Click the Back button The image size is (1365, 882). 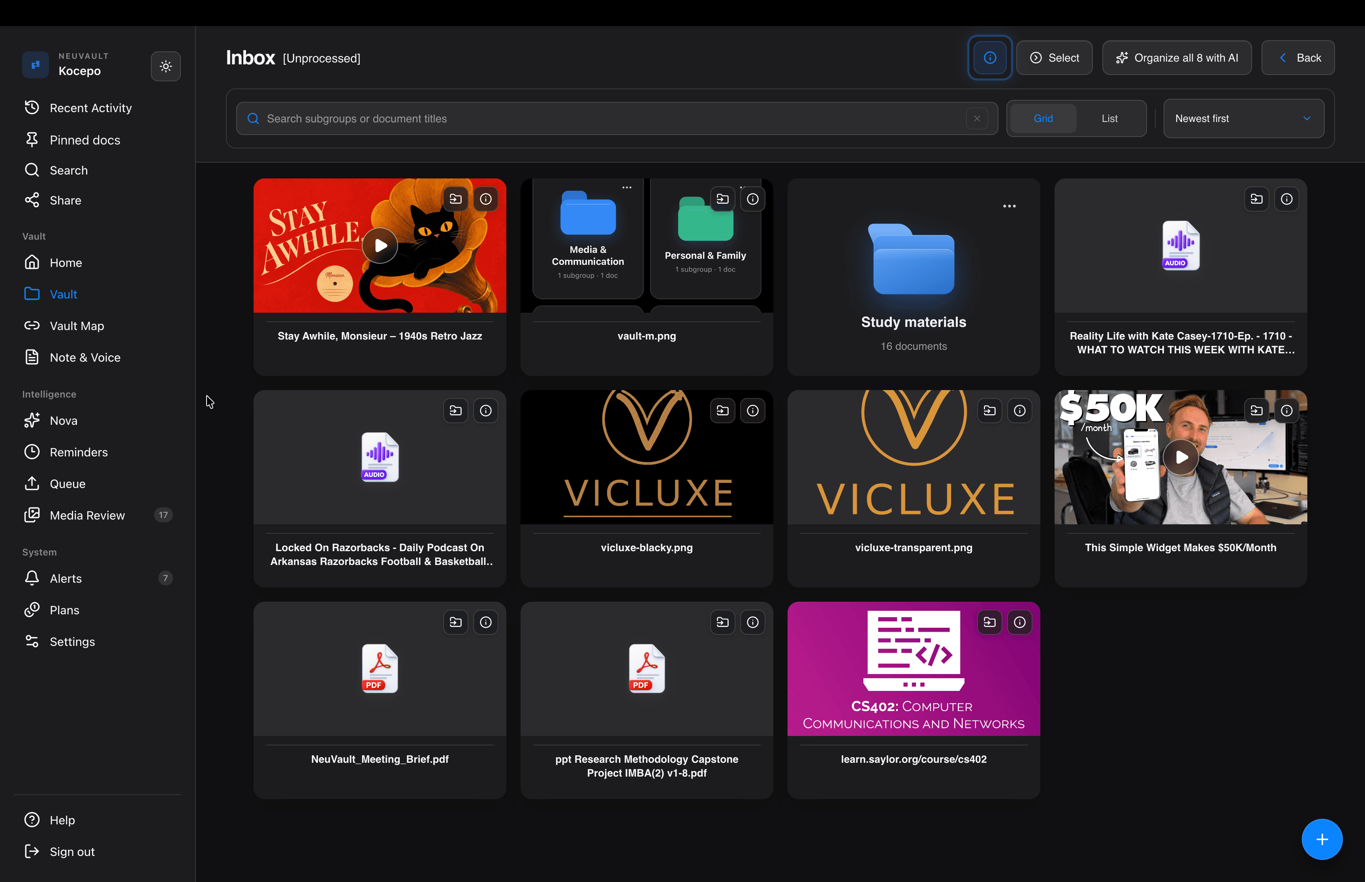click(x=1298, y=58)
